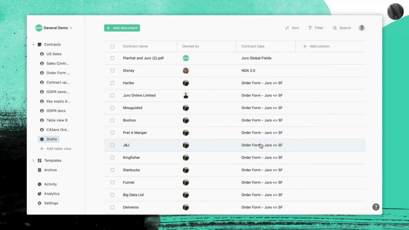Collapse the Contracts section chevron
Screen dimensions: 409x230
coord(33,44)
